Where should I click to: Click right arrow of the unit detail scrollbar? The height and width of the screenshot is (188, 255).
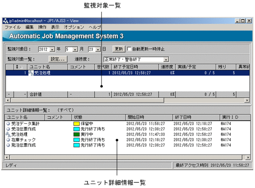click(248, 157)
